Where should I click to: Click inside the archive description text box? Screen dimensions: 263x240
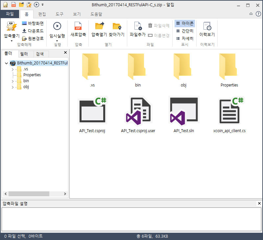(131, 219)
